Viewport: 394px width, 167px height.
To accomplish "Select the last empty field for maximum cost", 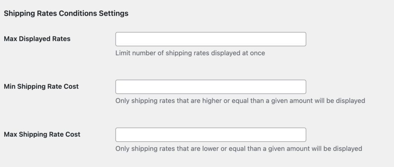I will click(210, 135).
